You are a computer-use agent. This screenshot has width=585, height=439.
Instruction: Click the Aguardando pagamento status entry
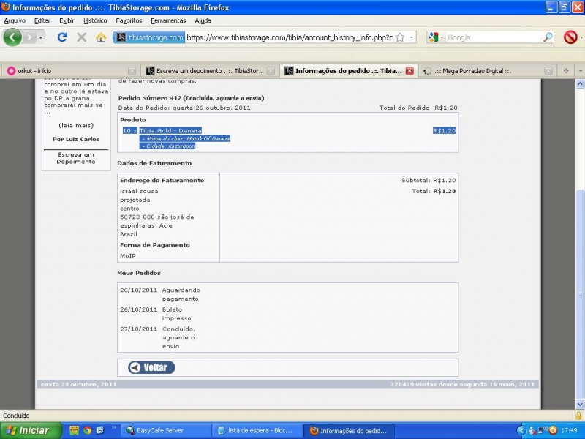[x=181, y=294]
